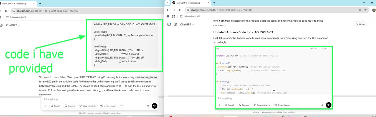Reload the page in the right browser window
376x117 pixels.
[x=180, y=10]
